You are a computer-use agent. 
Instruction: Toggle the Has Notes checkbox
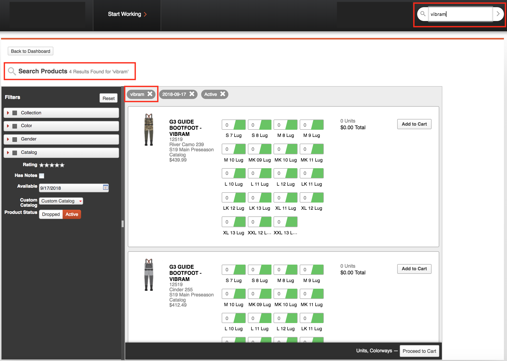[x=42, y=176]
